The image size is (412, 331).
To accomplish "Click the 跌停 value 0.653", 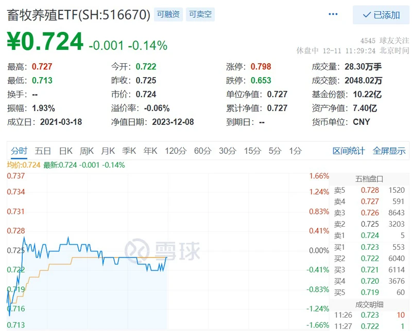I will click(x=261, y=80).
